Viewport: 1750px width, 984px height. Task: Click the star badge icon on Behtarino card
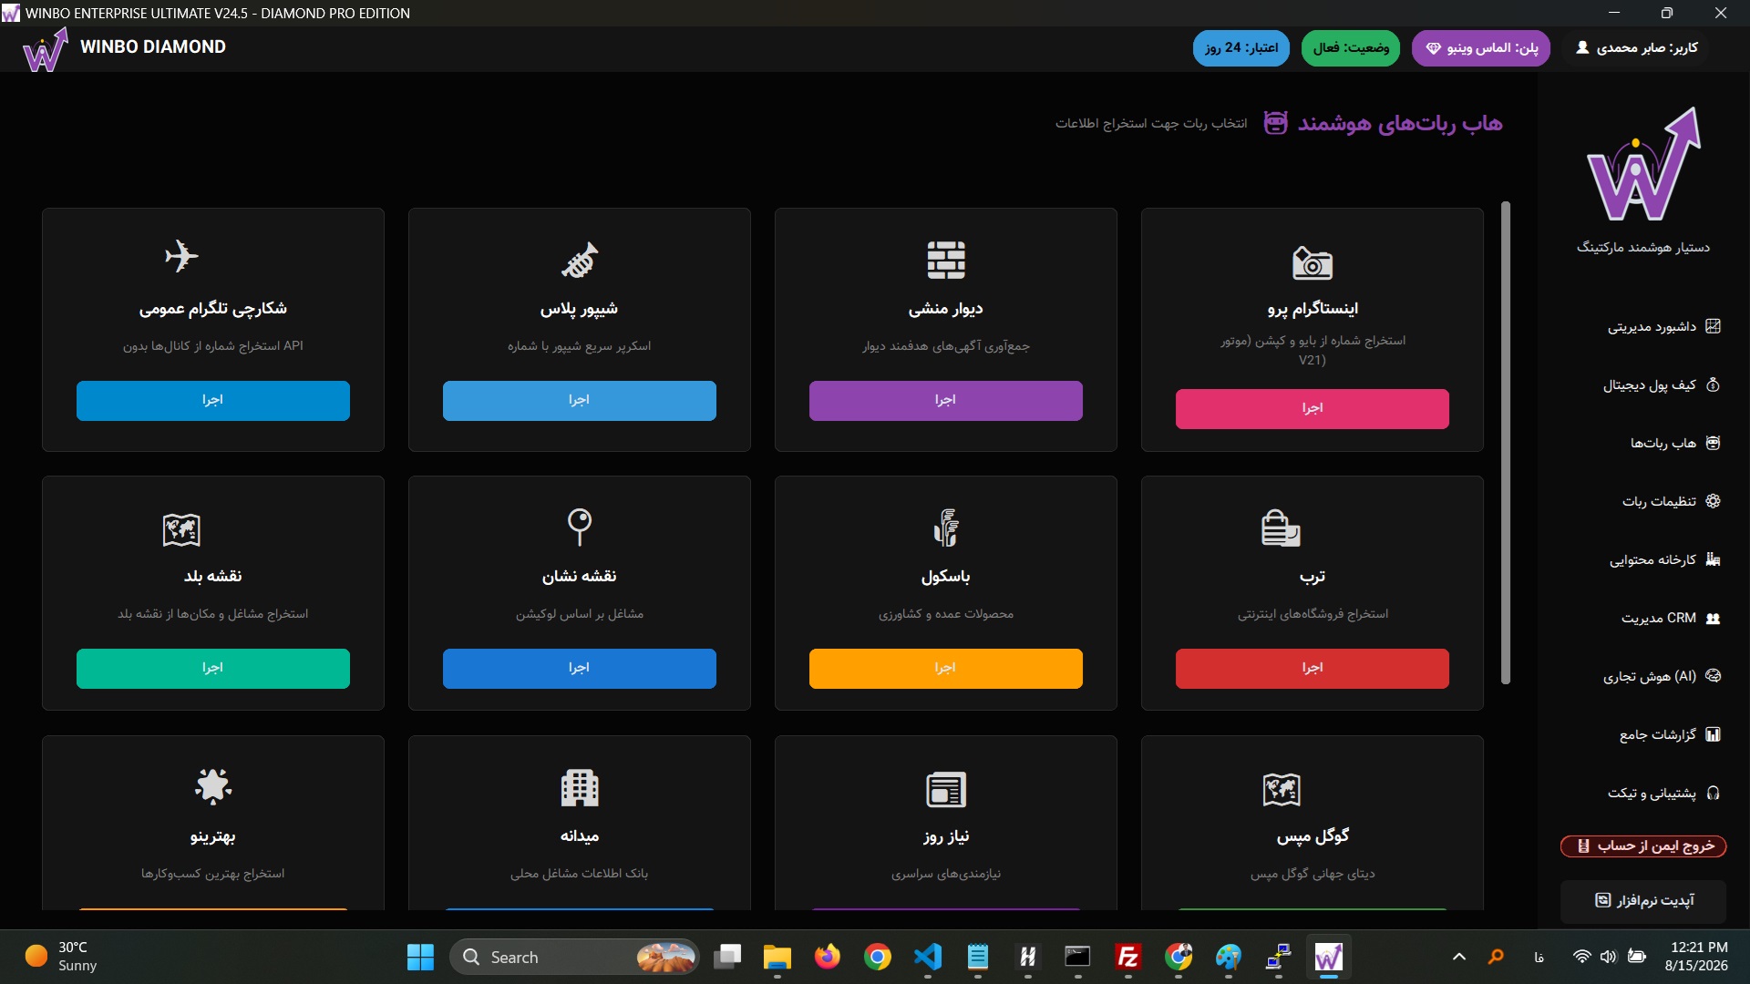(x=213, y=785)
